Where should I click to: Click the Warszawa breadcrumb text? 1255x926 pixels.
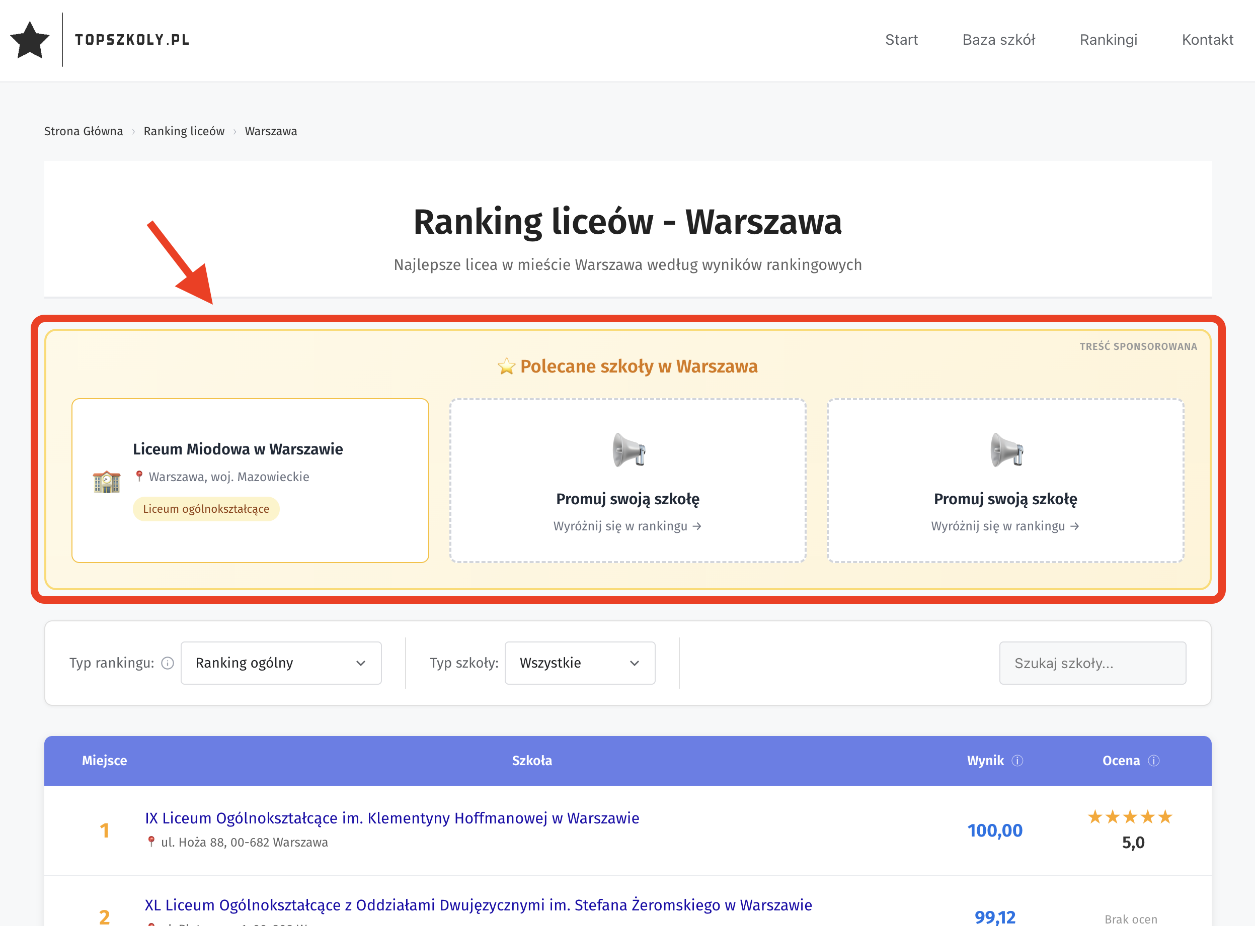[271, 131]
